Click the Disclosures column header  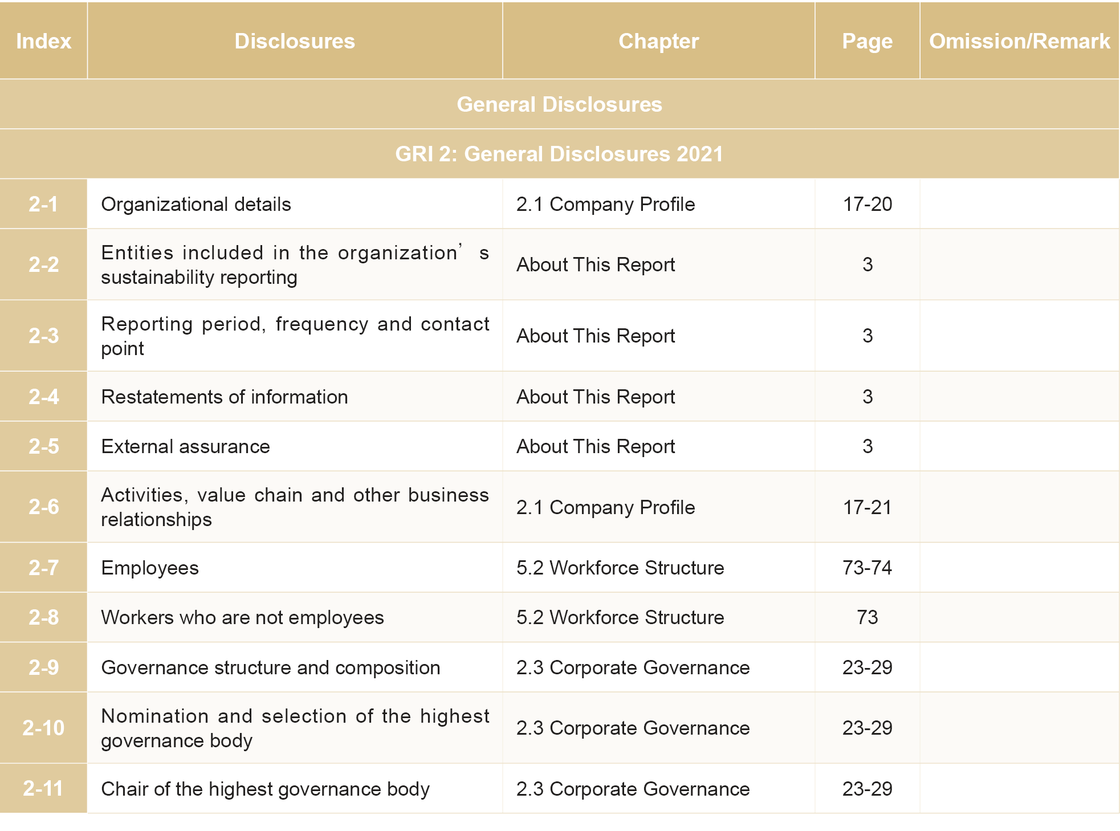(x=294, y=41)
